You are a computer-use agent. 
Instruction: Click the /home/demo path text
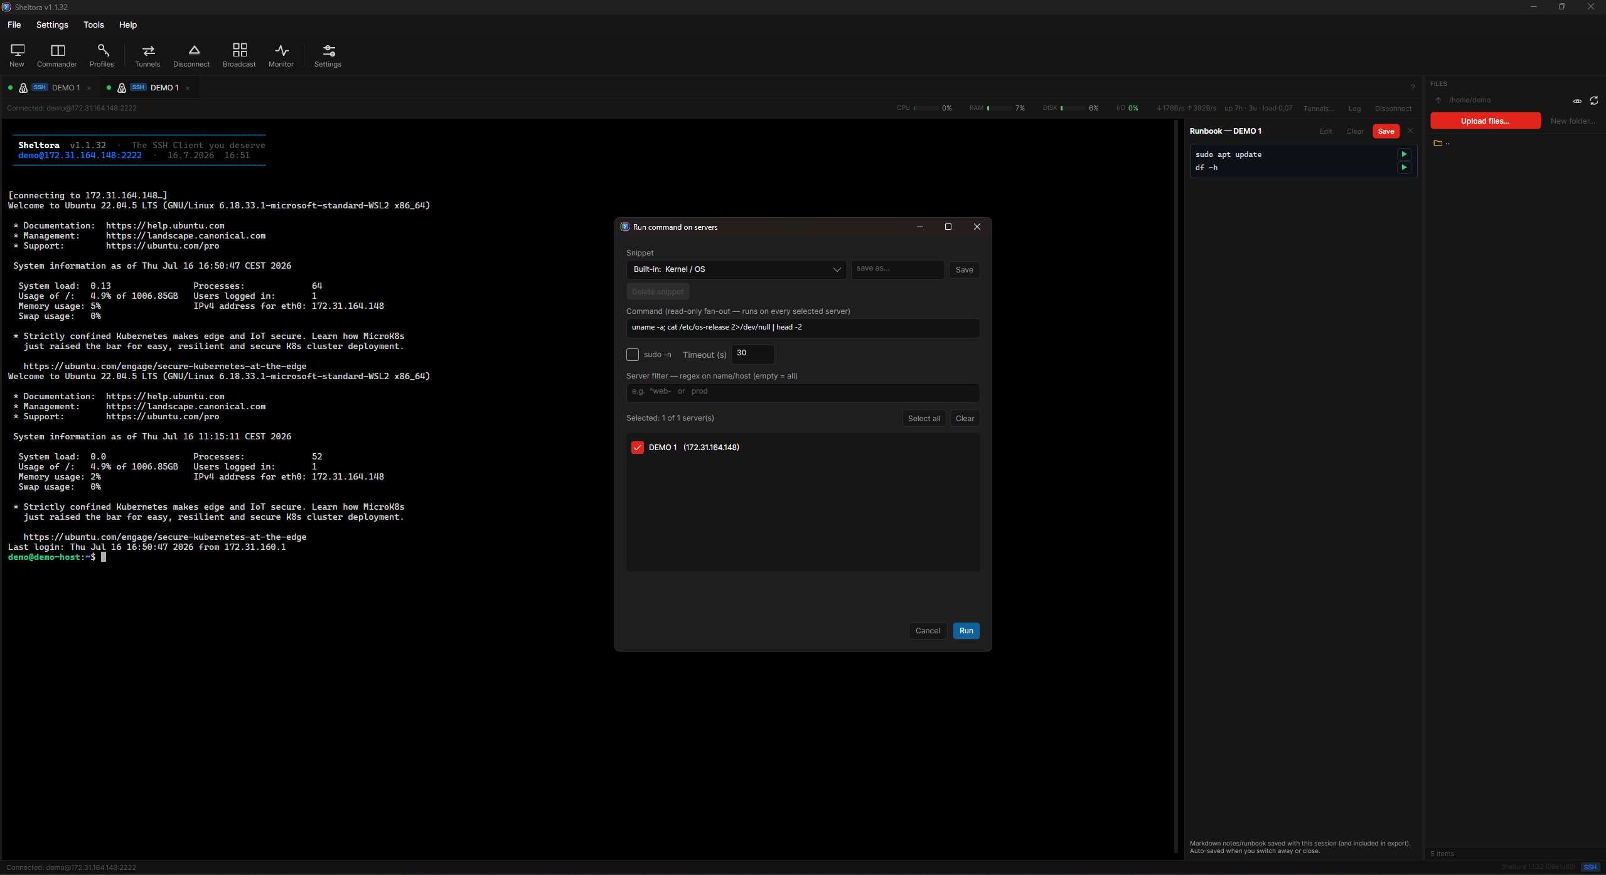[1469, 100]
